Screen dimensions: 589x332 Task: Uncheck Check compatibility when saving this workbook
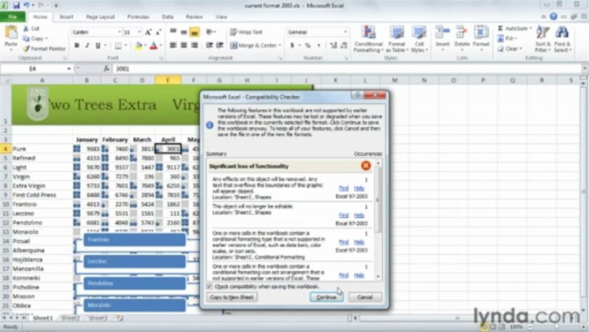click(x=210, y=287)
